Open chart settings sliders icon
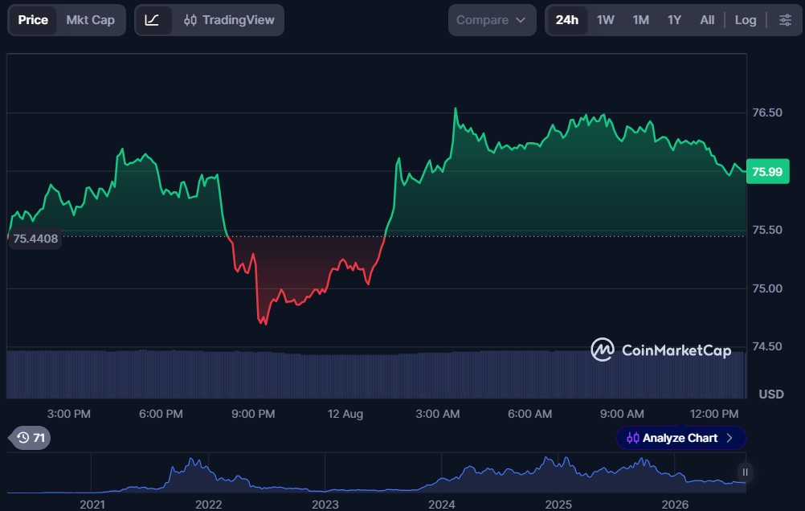 [x=785, y=20]
